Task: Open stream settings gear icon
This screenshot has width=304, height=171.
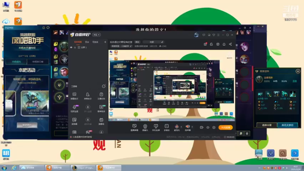Action: (214, 127)
